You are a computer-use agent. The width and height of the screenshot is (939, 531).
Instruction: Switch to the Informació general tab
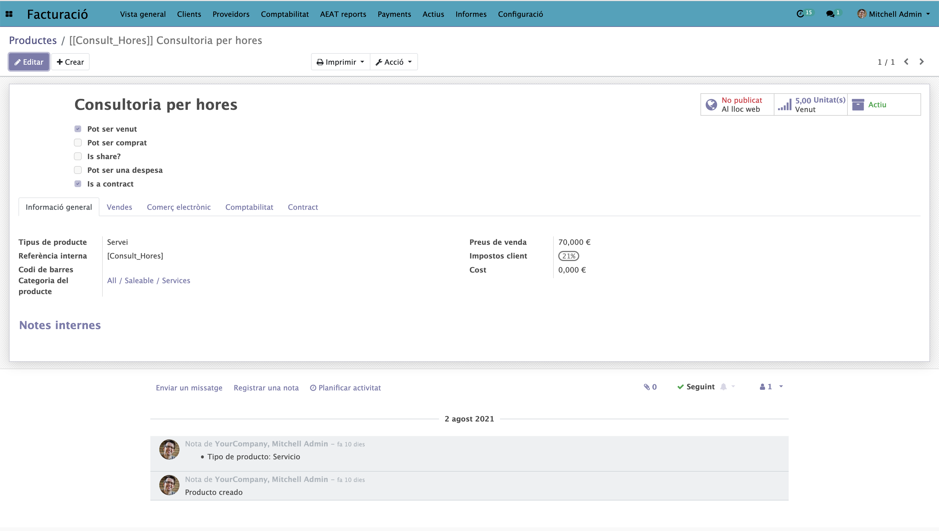pos(59,207)
